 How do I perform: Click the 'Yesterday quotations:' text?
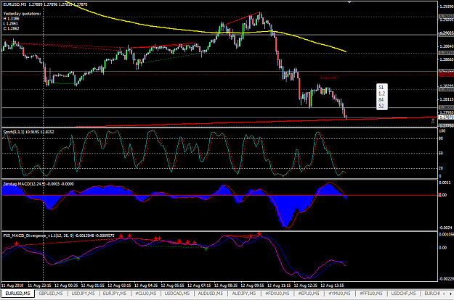(22, 14)
